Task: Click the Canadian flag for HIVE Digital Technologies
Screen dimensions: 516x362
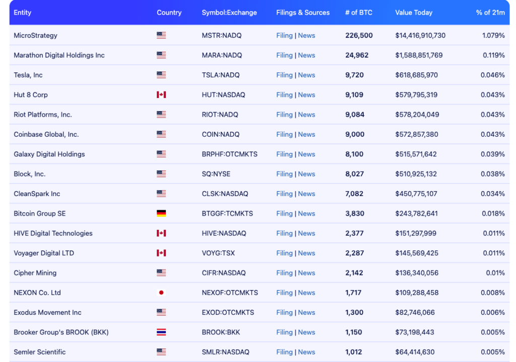Action: click(161, 233)
